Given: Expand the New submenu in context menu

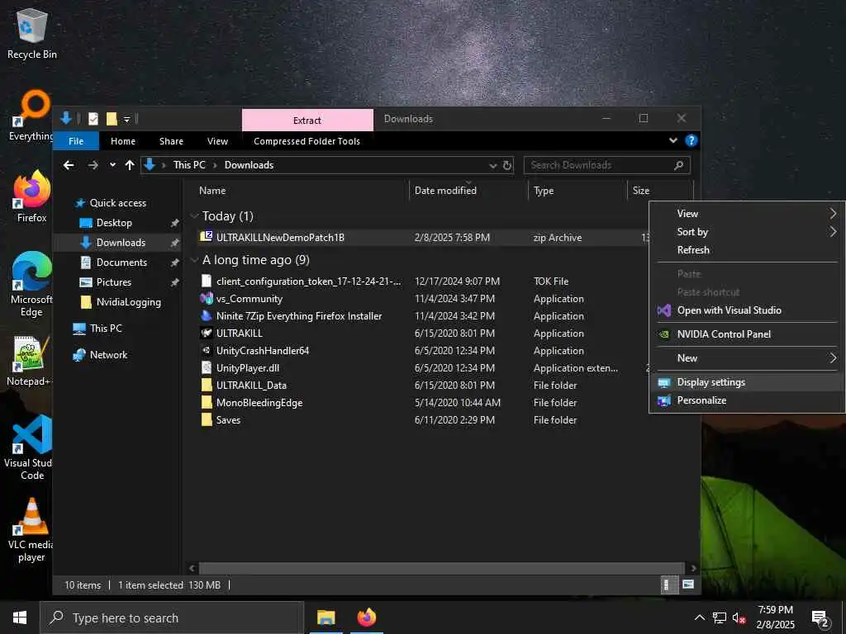Looking at the screenshot, I should pos(747,358).
